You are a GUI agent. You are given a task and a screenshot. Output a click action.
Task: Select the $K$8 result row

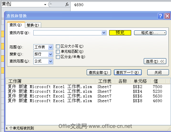[88, 101]
